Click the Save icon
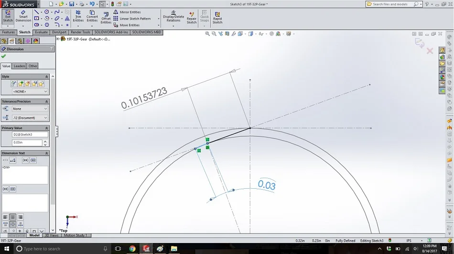The width and height of the screenshot is (454, 254). point(72,4)
